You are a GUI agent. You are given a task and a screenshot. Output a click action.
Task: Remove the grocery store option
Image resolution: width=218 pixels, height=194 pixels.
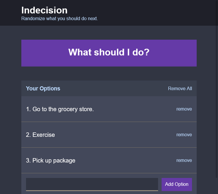pyautogui.click(x=184, y=109)
